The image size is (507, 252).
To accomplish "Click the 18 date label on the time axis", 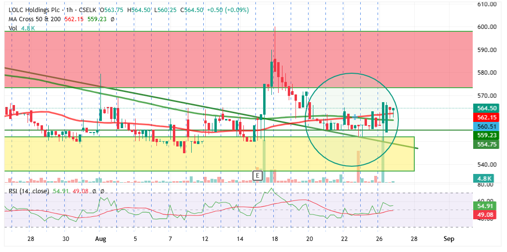I will tap(274, 239).
